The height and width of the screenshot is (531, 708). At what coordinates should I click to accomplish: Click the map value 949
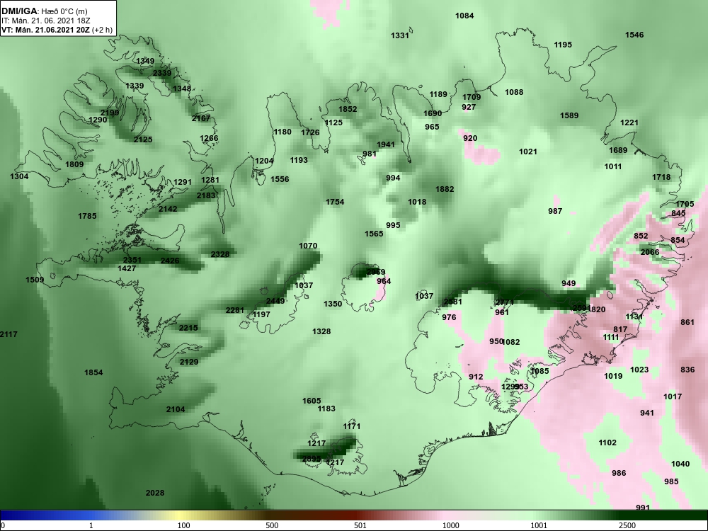click(569, 284)
